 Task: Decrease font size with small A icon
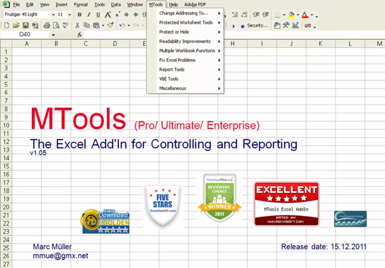click(117, 14)
